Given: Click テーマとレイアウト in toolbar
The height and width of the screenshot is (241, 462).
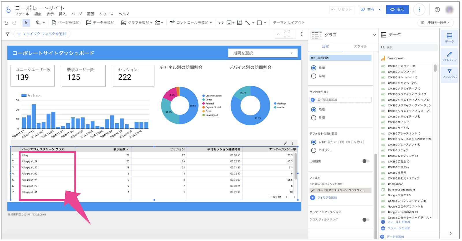Looking at the screenshot, I should [x=289, y=23].
